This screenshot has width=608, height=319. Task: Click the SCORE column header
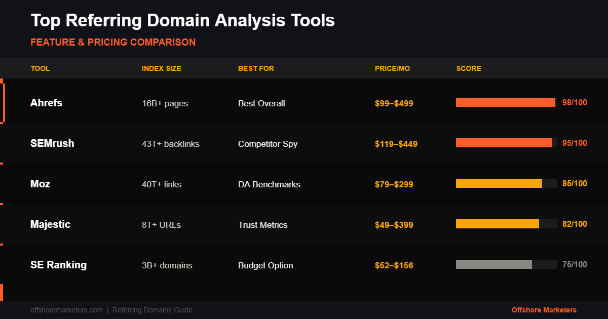469,68
